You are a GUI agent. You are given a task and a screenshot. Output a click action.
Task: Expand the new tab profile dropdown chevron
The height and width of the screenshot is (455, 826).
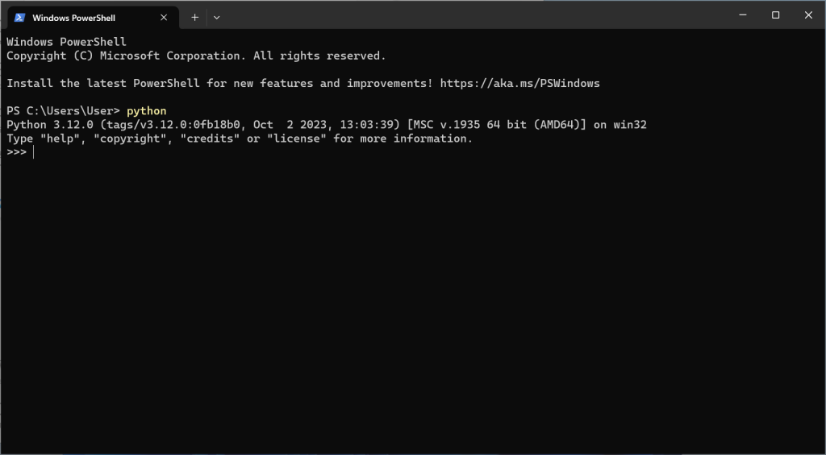click(216, 17)
